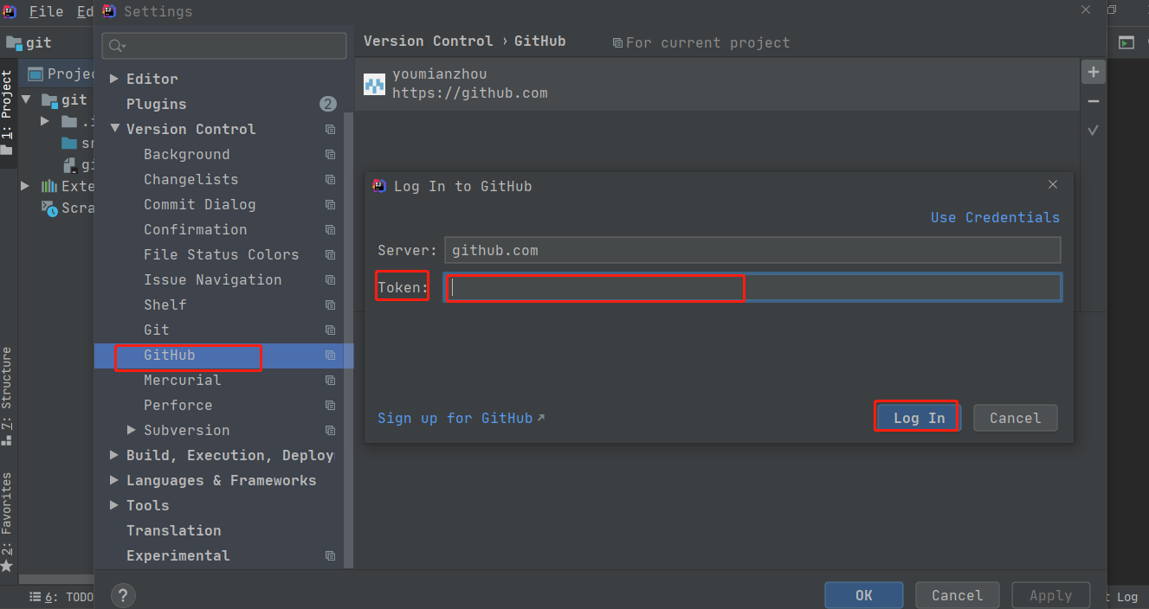
Task: Expand External Libraries in project tree
Action: point(27,186)
